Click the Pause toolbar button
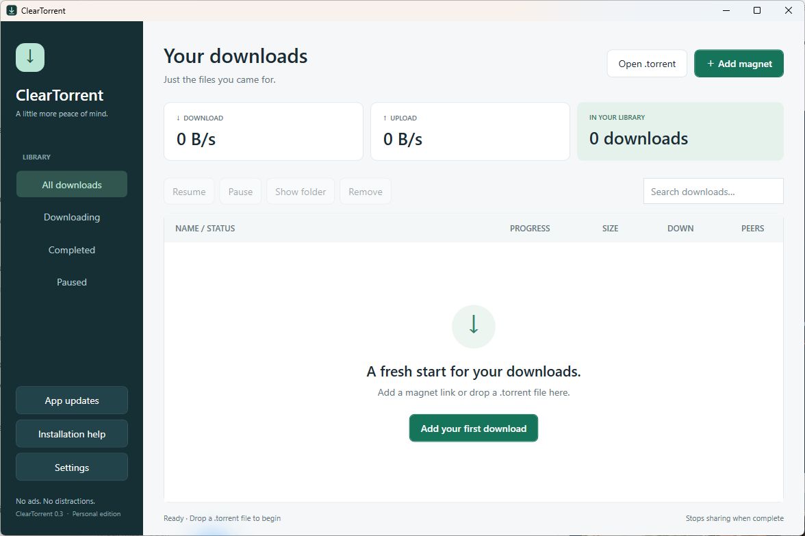The width and height of the screenshot is (805, 536). 240,192
